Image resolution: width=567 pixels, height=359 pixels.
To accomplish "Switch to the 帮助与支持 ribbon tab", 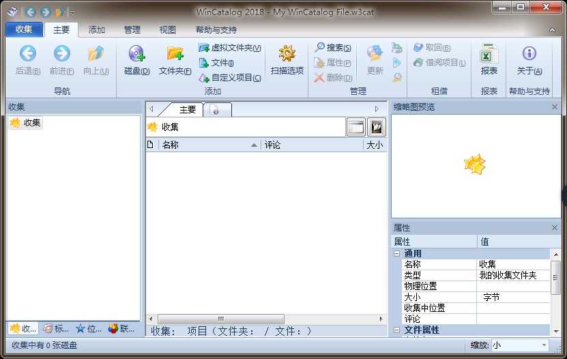I will (x=216, y=29).
